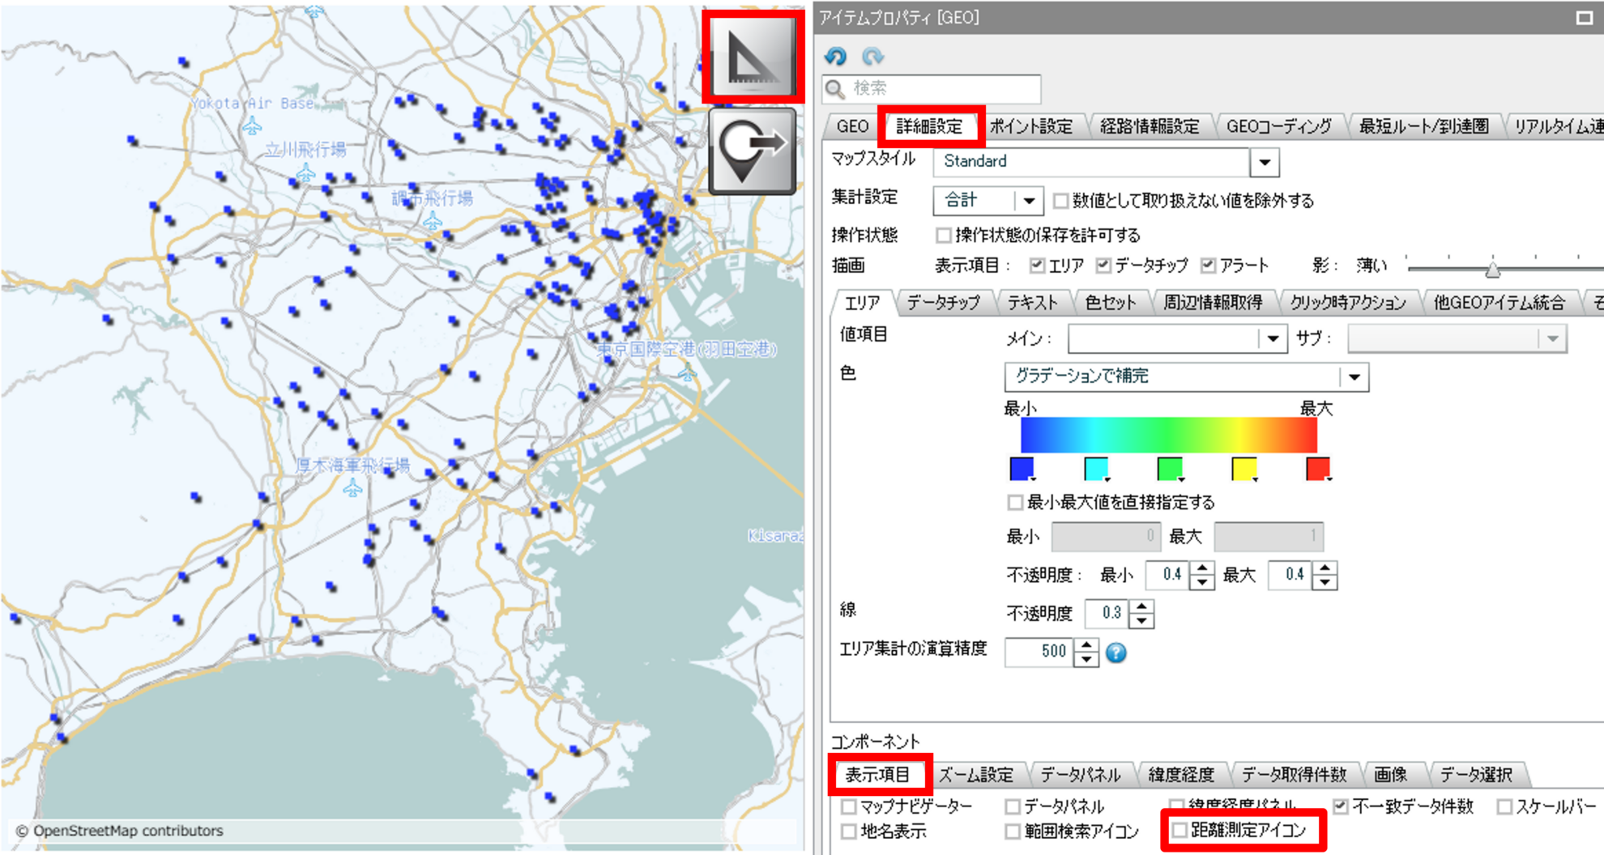1604x855 pixels.
Task: Open the GEOコーディング tab
Action: [1278, 126]
